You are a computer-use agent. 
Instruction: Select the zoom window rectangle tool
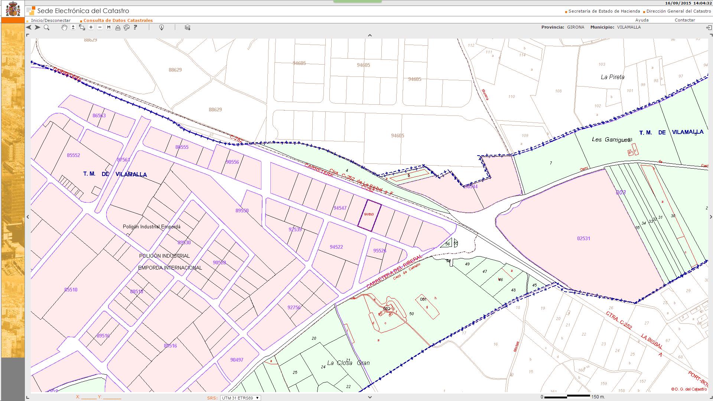pyautogui.click(x=82, y=27)
